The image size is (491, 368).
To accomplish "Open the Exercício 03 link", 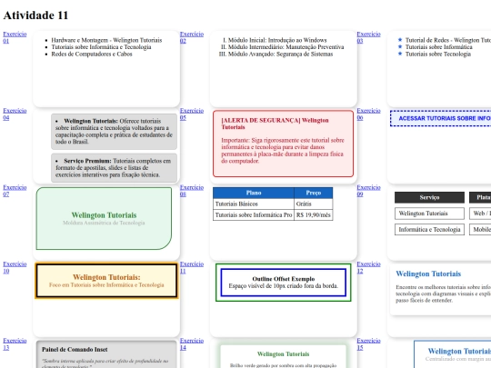I will coord(368,37).
